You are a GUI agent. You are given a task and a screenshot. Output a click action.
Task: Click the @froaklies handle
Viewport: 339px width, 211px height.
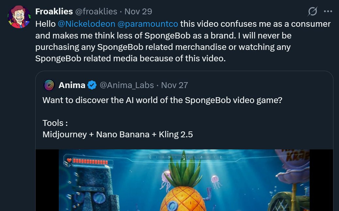point(96,12)
